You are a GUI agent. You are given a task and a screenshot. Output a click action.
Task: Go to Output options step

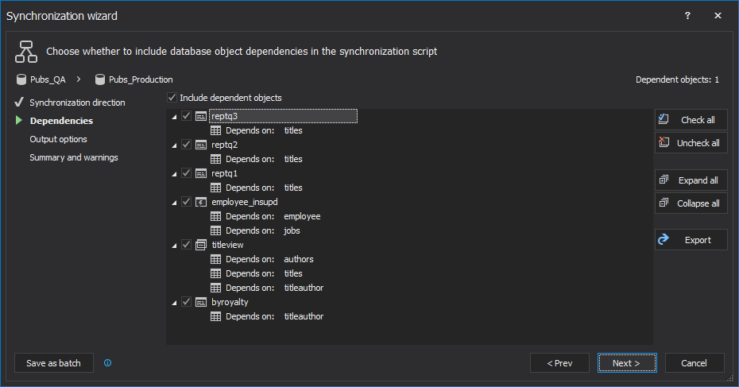click(x=58, y=139)
